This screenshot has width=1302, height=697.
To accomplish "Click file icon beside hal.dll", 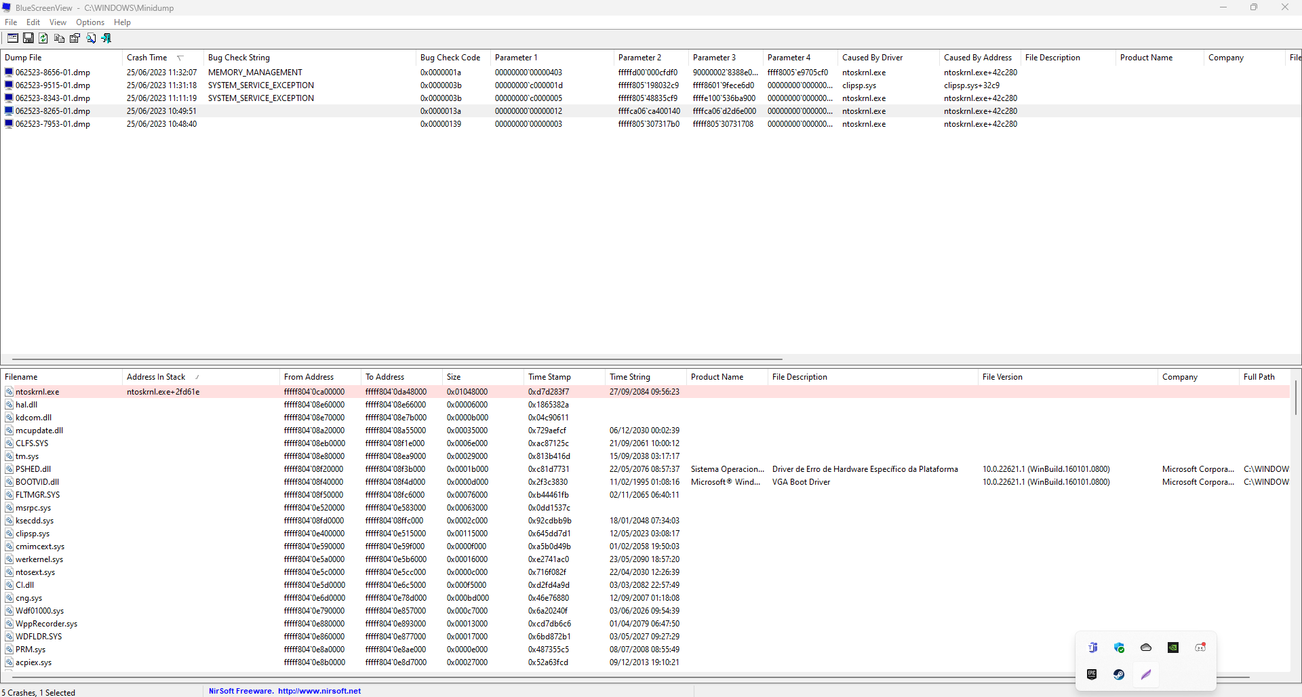I will click(9, 405).
